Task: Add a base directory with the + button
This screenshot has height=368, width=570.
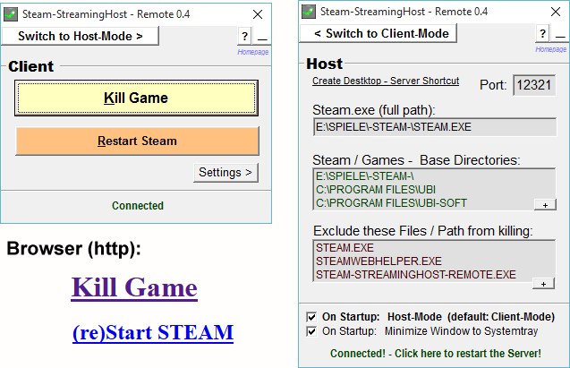Action: point(545,205)
